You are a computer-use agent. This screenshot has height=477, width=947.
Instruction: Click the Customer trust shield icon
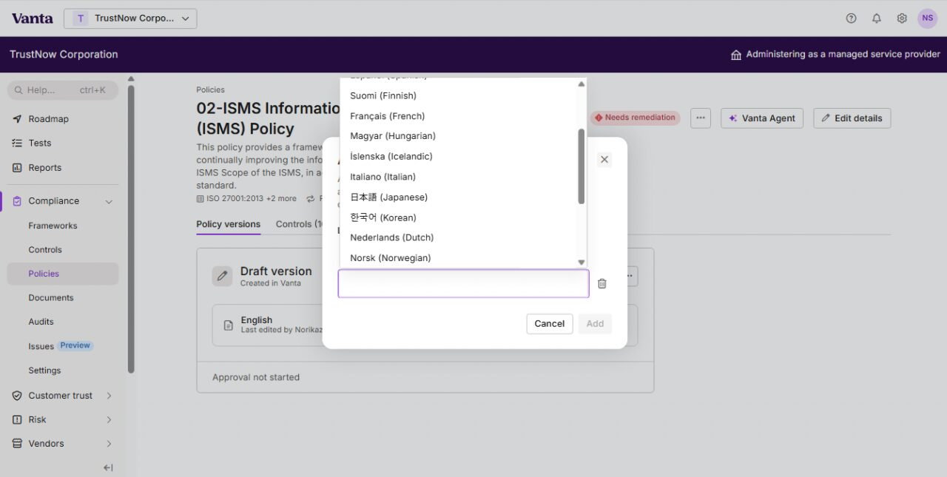coord(17,396)
